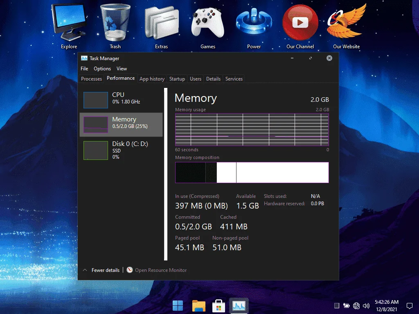
Task: Click the '1.5 GB' available value
Action: tap(248, 206)
